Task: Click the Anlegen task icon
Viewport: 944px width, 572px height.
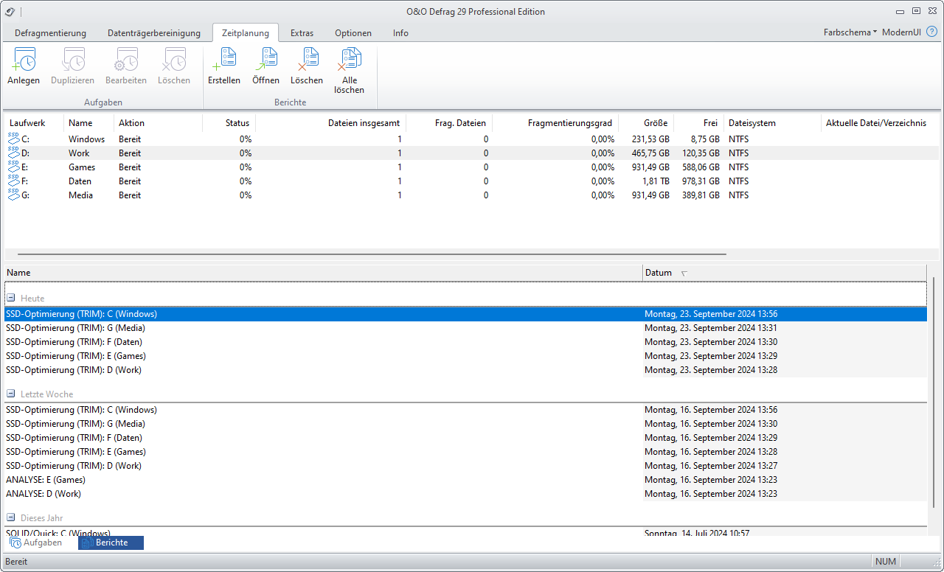Action: [x=24, y=59]
